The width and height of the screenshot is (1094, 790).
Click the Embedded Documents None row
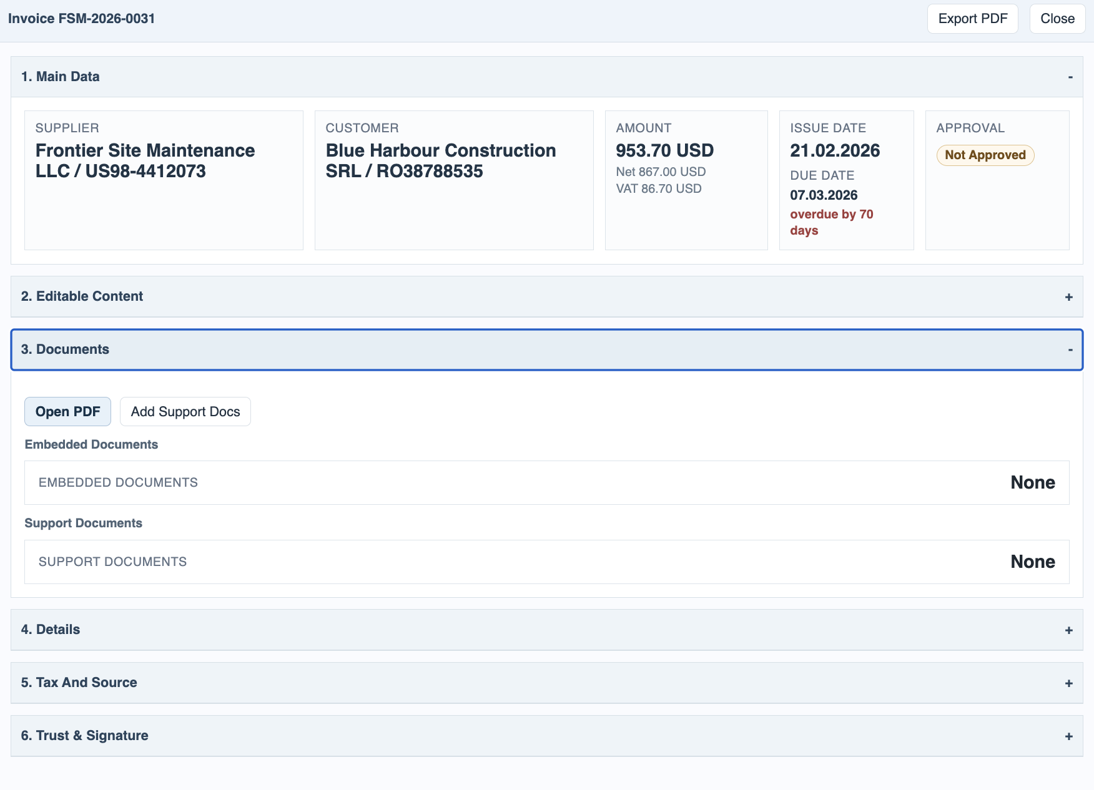coord(547,482)
